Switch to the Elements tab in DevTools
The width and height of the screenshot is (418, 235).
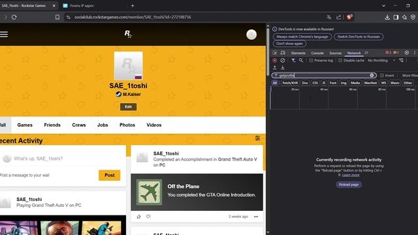click(298, 53)
